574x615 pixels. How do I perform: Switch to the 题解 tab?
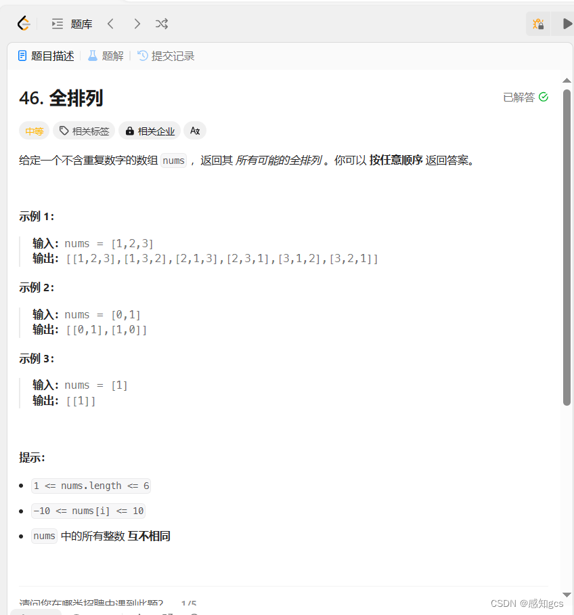[106, 56]
